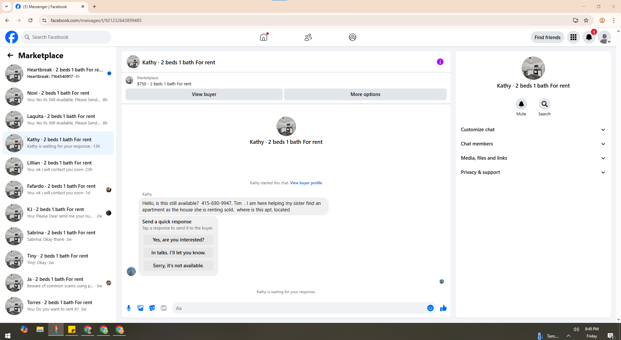Attach a photo file icon

pyautogui.click(x=140, y=308)
